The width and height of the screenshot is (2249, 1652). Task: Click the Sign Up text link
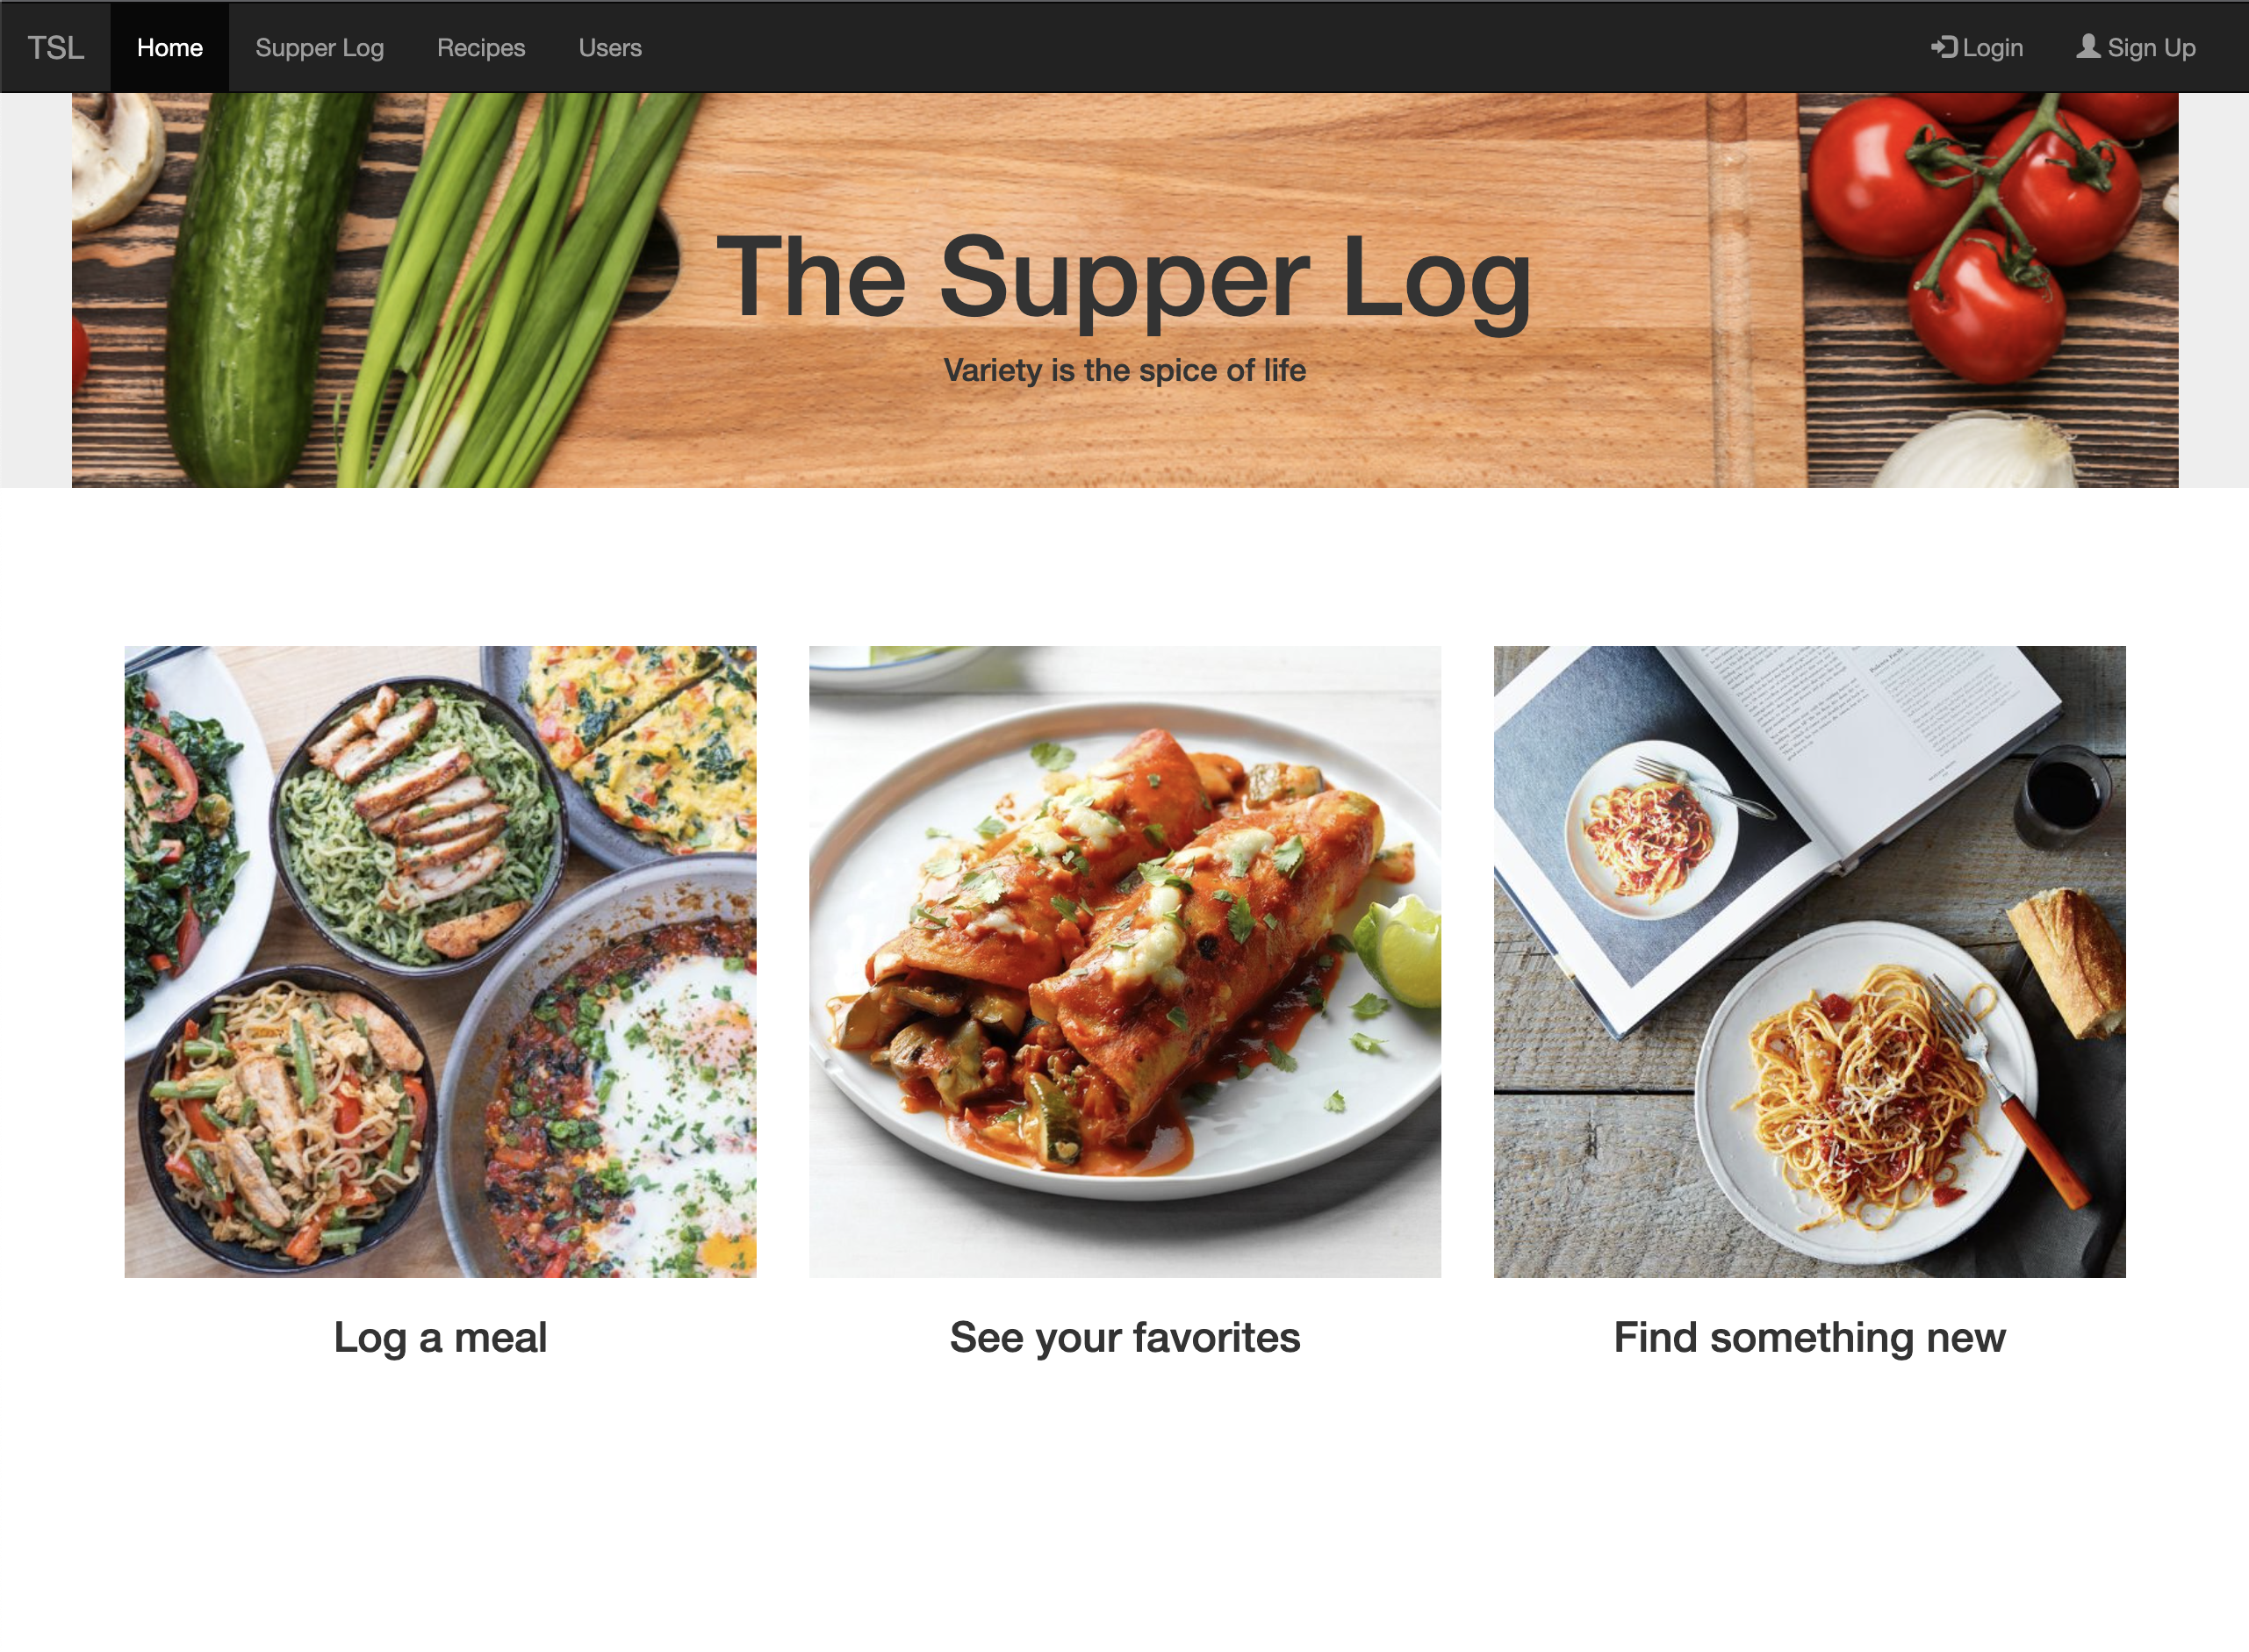[2151, 48]
